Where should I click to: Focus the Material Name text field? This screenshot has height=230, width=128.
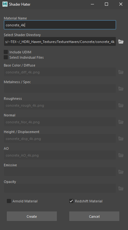(x=60, y=25)
